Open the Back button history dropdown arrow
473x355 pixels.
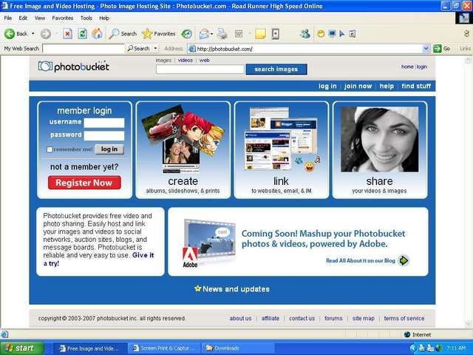(33, 33)
